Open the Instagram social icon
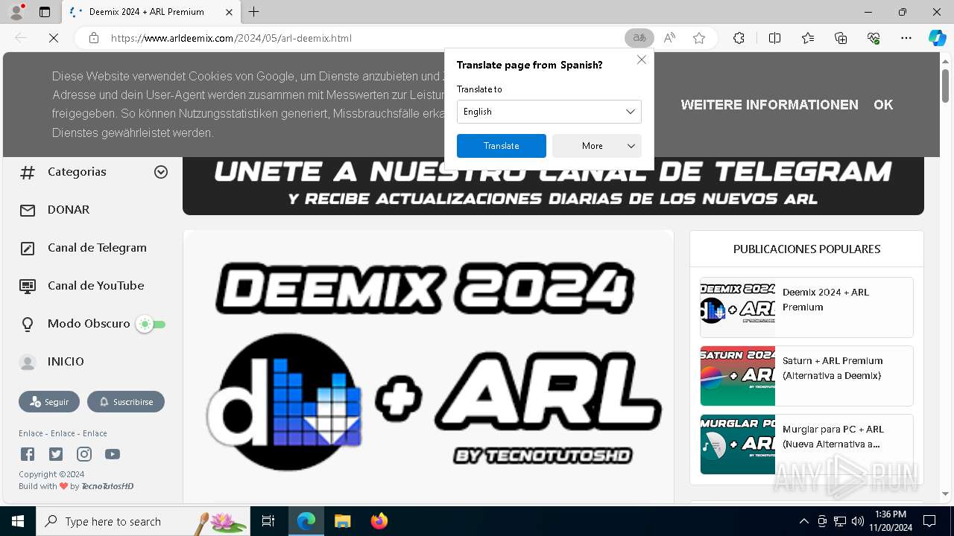Image resolution: width=954 pixels, height=536 pixels. (84, 454)
